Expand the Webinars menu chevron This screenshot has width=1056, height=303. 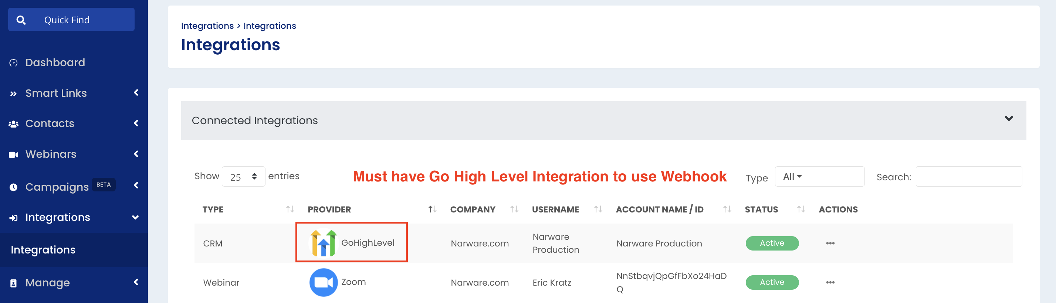click(136, 154)
